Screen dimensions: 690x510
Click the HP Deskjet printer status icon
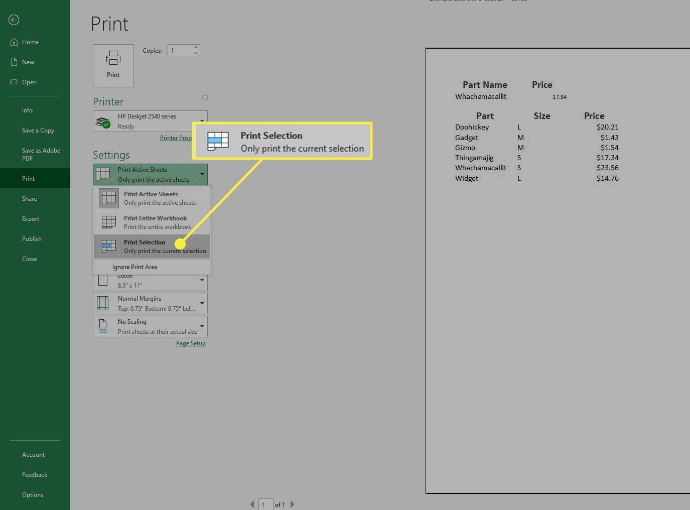(103, 122)
